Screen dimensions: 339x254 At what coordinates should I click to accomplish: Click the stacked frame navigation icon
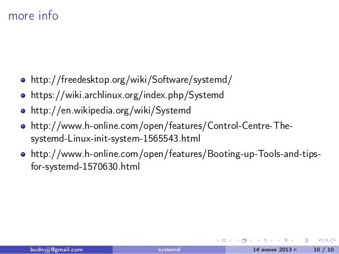pos(244,241)
